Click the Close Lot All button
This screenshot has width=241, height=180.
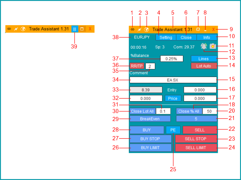pos(143,111)
